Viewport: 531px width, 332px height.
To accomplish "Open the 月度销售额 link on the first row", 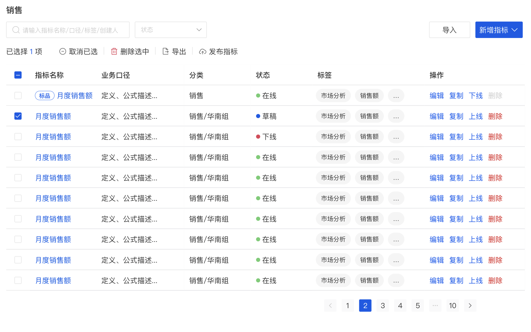I will pyautogui.click(x=75, y=96).
